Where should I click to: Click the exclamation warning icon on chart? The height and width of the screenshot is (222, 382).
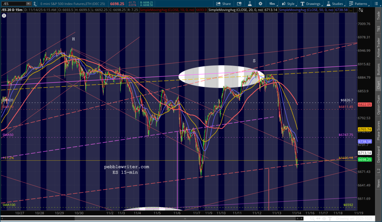(x=4, y=16)
